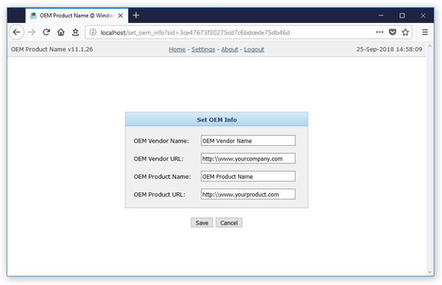Click the 'Set OEM Info' panel title
This screenshot has height=285, width=442.
[x=217, y=120]
